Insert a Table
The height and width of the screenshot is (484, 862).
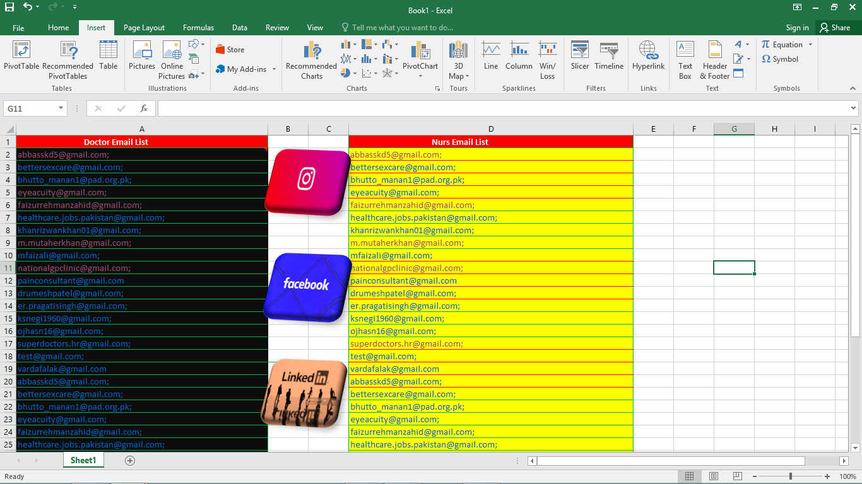[x=108, y=59]
